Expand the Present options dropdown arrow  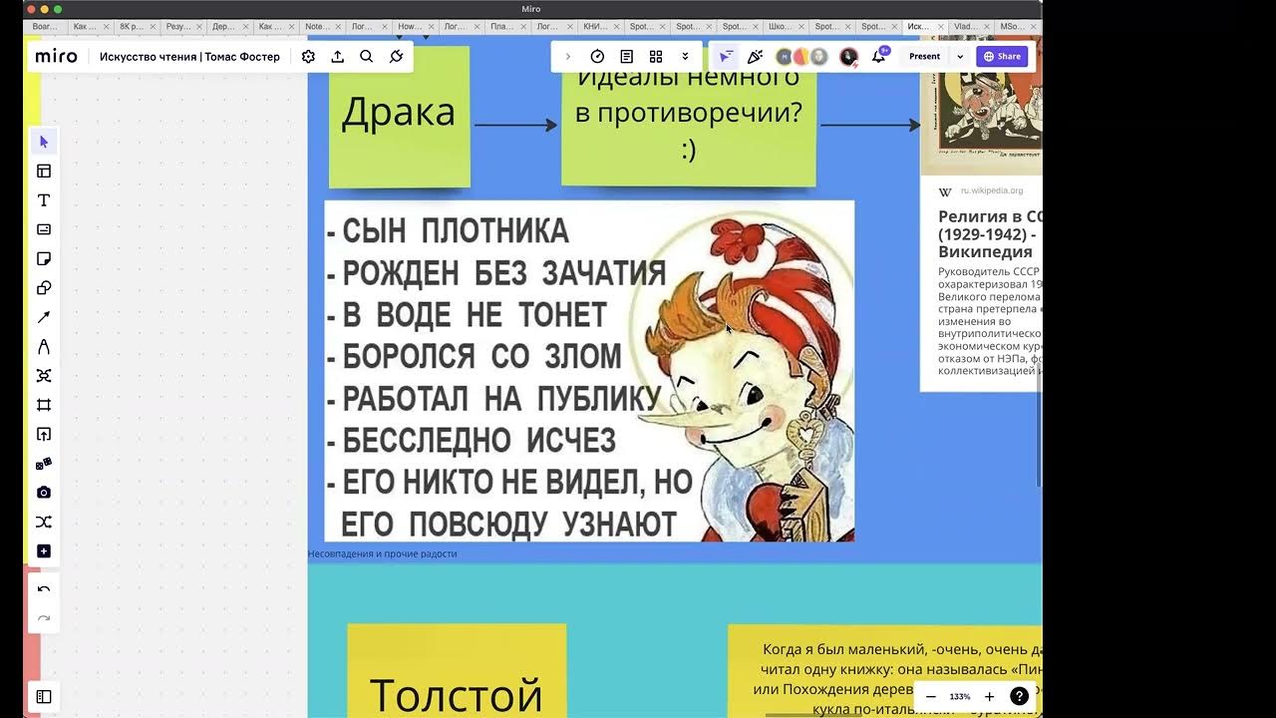[960, 57]
